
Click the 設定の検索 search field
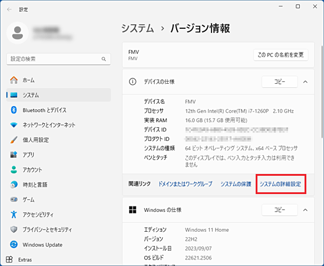pyautogui.click(x=58, y=59)
